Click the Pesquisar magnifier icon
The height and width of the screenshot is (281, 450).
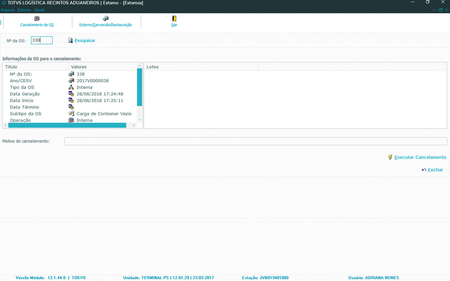[71, 41]
